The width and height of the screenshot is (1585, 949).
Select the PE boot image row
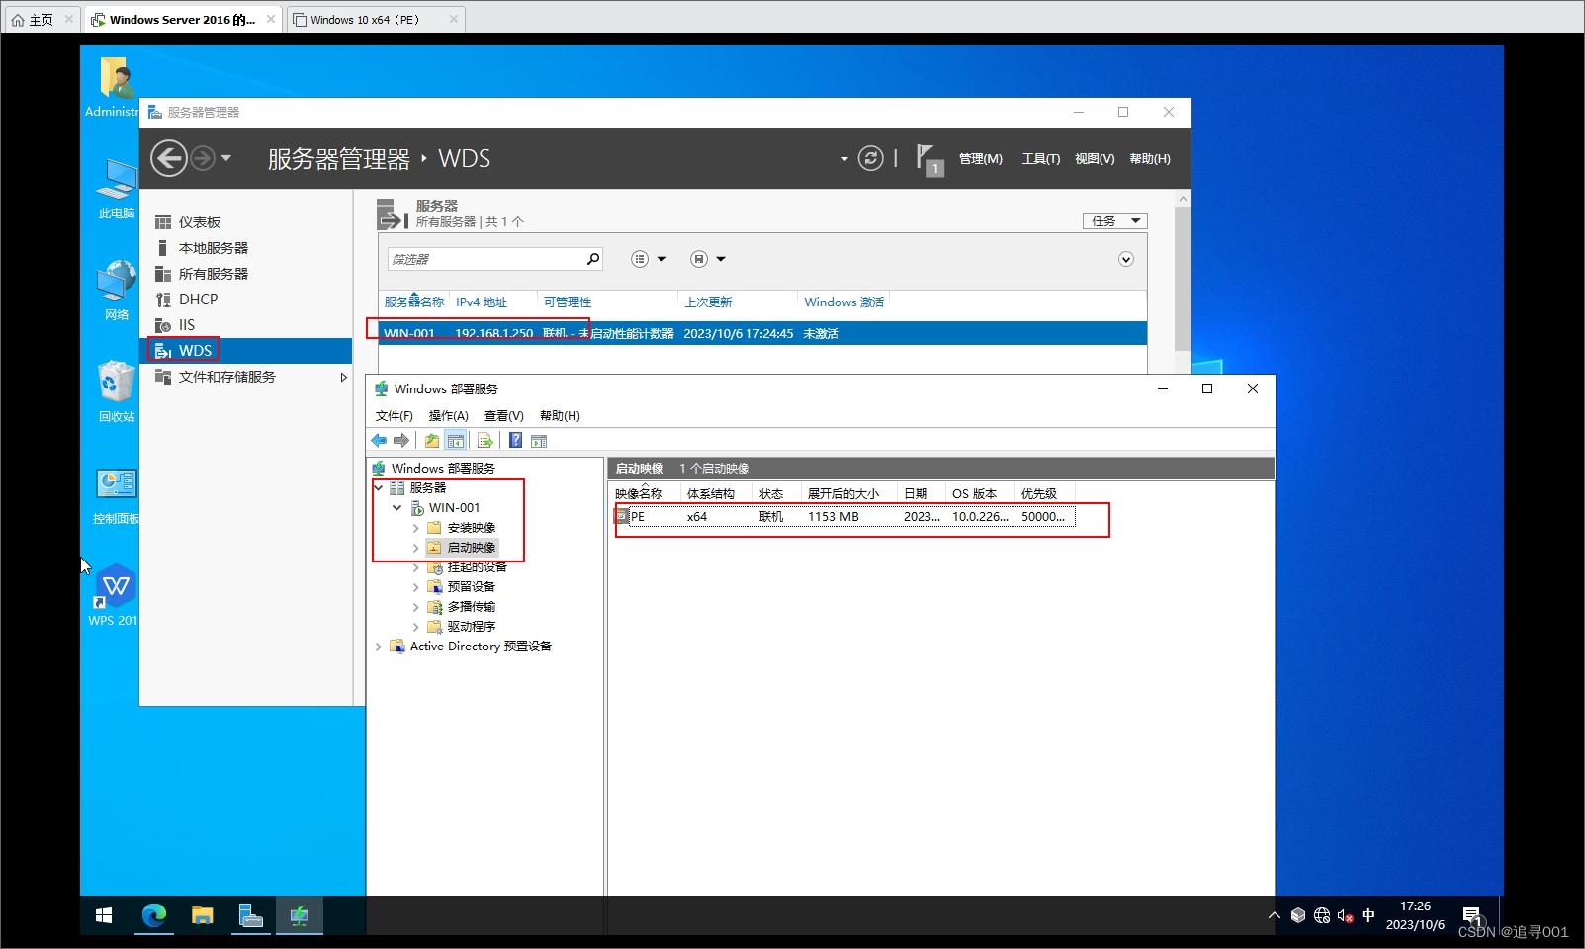pyautogui.click(x=843, y=517)
